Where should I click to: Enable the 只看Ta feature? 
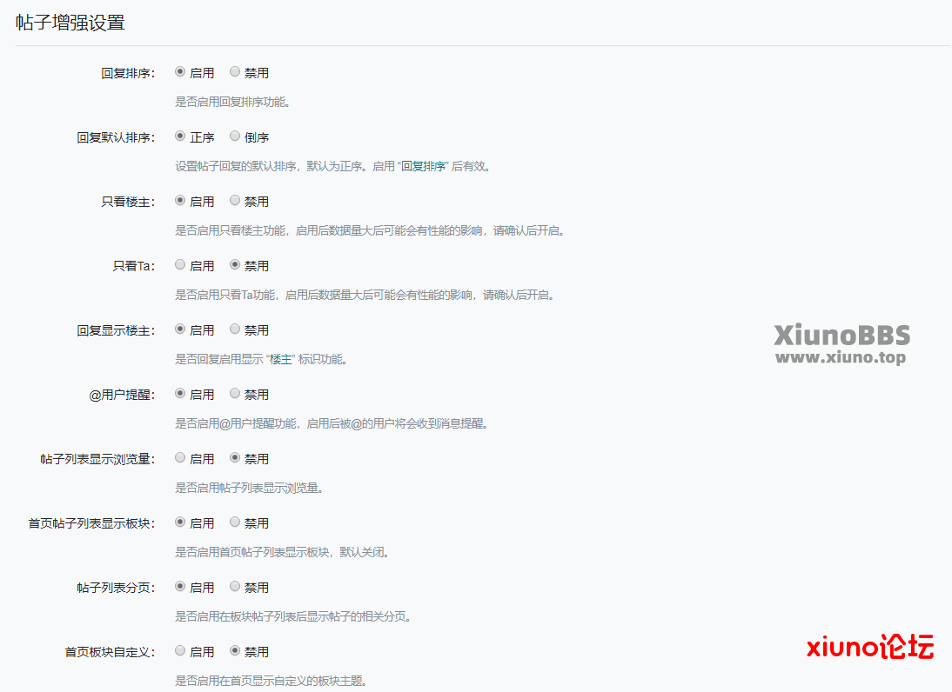click(x=180, y=265)
